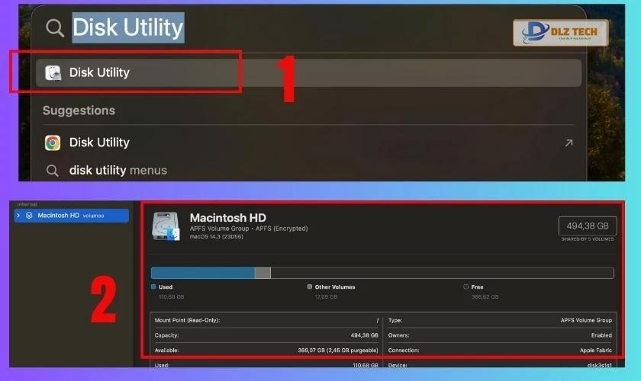Click the Type APFS Volume Group value
The height and width of the screenshot is (381, 641).
click(586, 320)
